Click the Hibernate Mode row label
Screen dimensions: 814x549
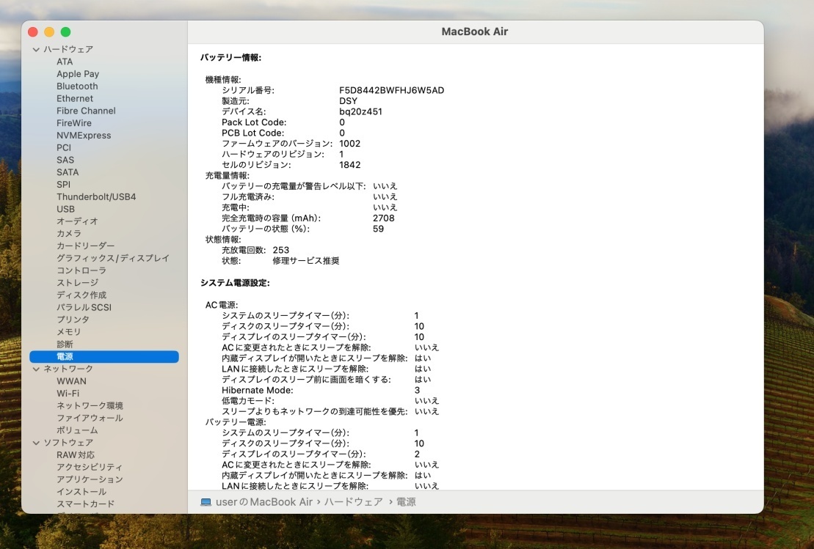click(257, 391)
